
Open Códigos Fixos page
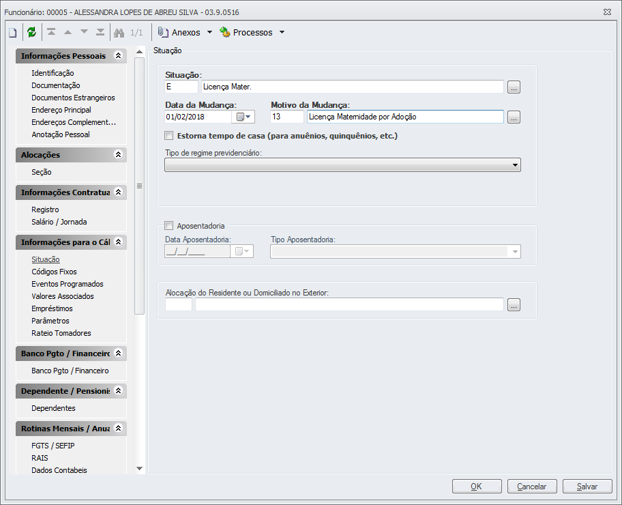(x=55, y=272)
